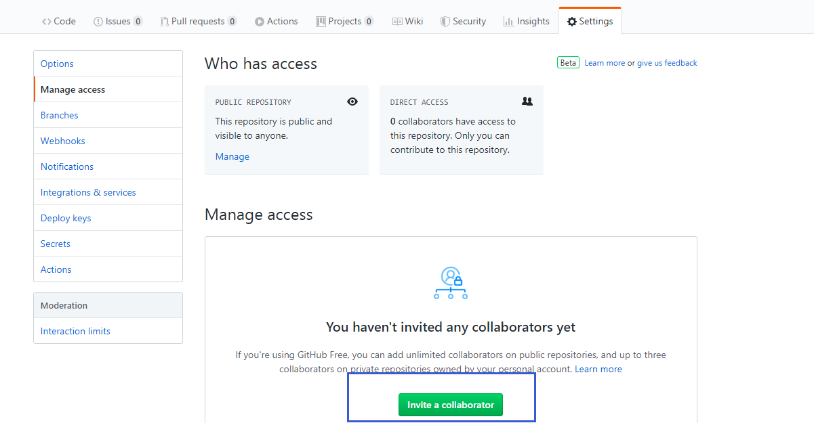Select the Settings tab

click(590, 21)
